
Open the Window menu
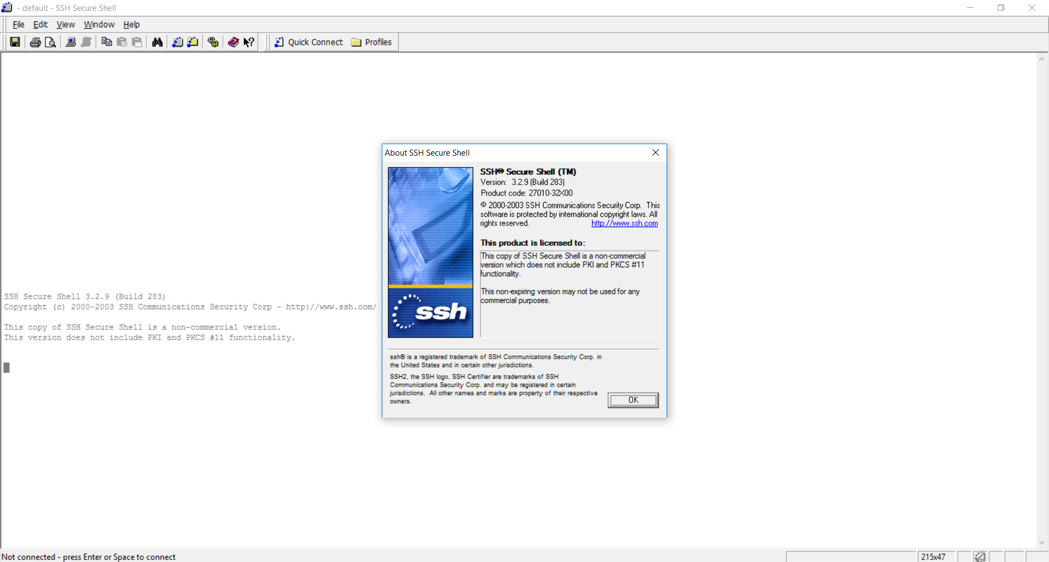point(99,25)
